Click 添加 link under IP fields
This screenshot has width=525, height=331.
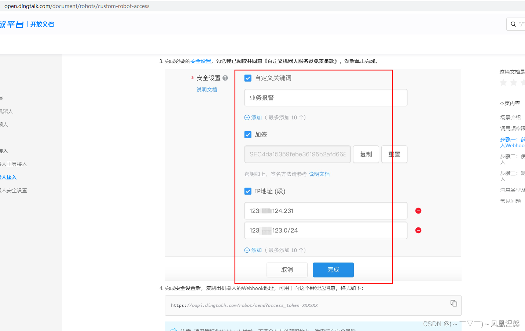coord(256,250)
